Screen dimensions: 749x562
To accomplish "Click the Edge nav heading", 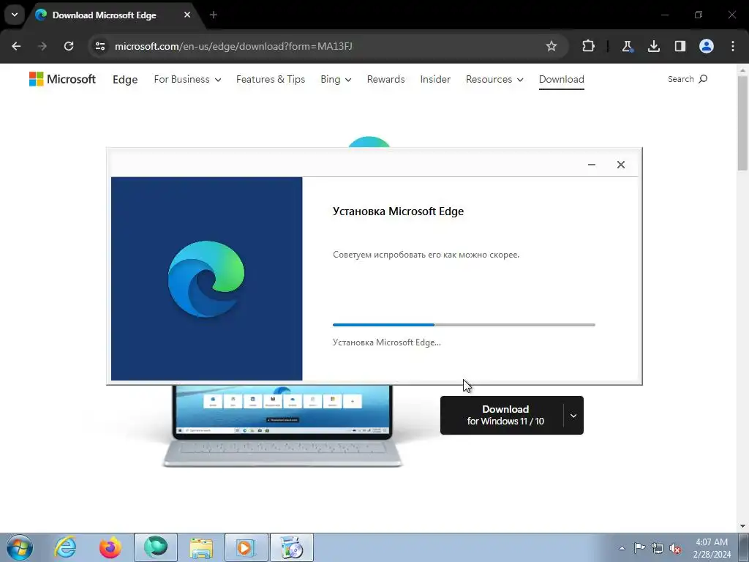I will pos(125,79).
